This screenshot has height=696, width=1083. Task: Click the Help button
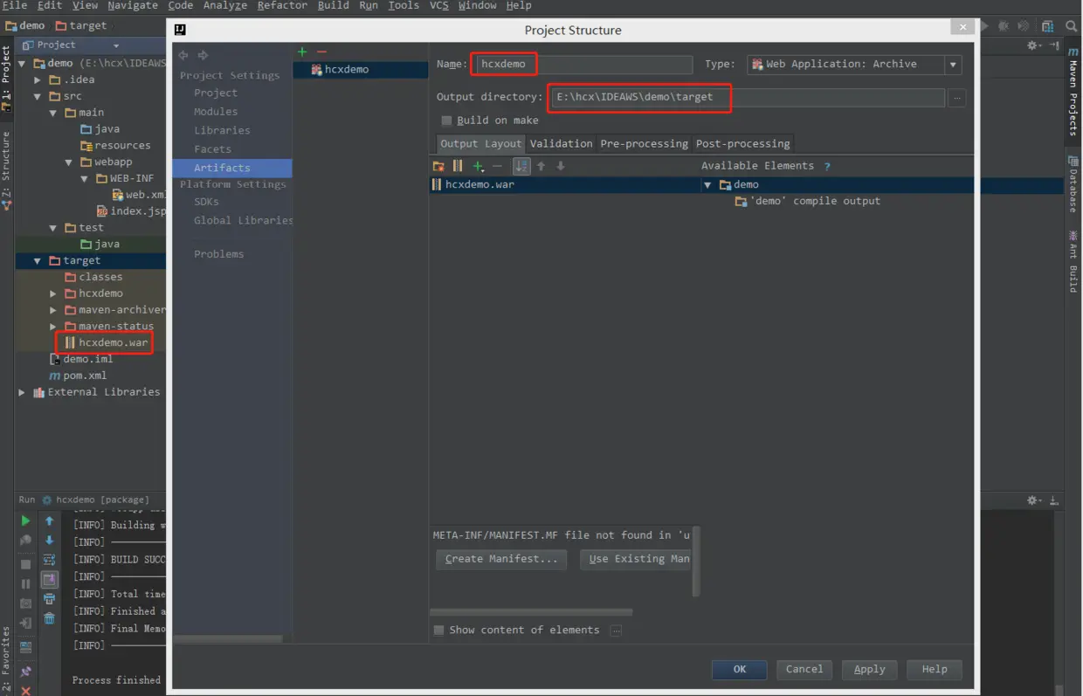click(x=935, y=670)
